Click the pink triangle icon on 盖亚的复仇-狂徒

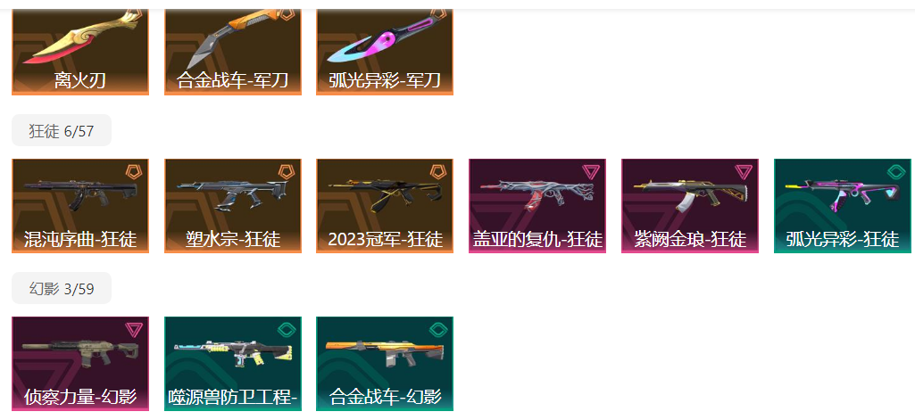591,172
